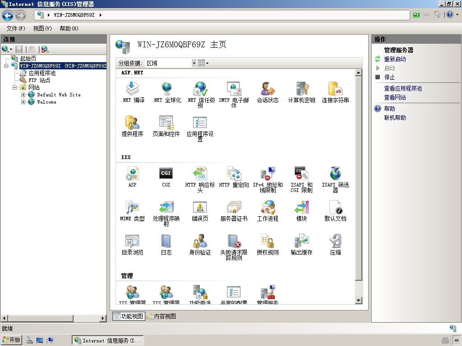Open the 模块 feature icon
Image resolution: width=462 pixels, height=346 pixels.
click(301, 211)
